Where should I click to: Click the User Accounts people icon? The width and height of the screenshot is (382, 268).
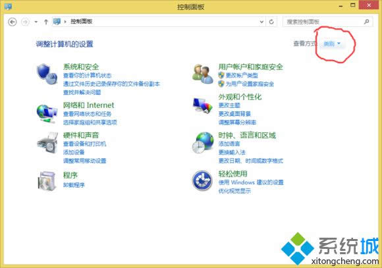click(202, 74)
